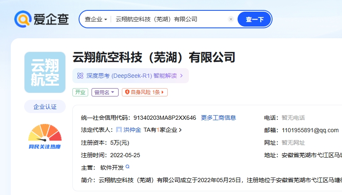
Task: Open the 网民关注热度 gauge
Action: click(x=45, y=136)
